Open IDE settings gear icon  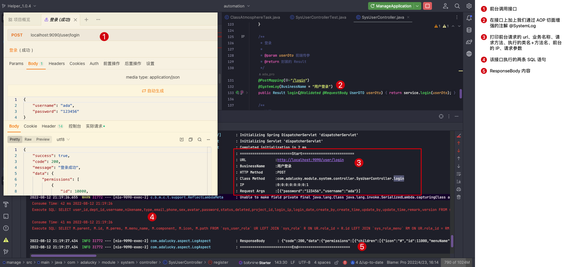[x=469, y=6]
